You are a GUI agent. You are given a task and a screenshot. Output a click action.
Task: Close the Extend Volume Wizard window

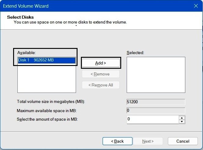(196, 6)
